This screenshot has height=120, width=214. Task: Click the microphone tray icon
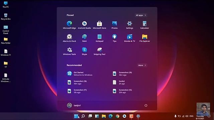click(175, 116)
